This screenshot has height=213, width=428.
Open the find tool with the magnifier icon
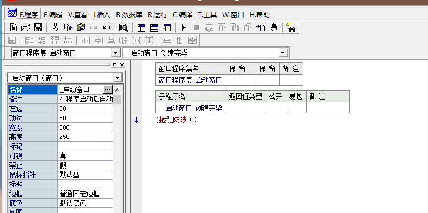(124, 27)
